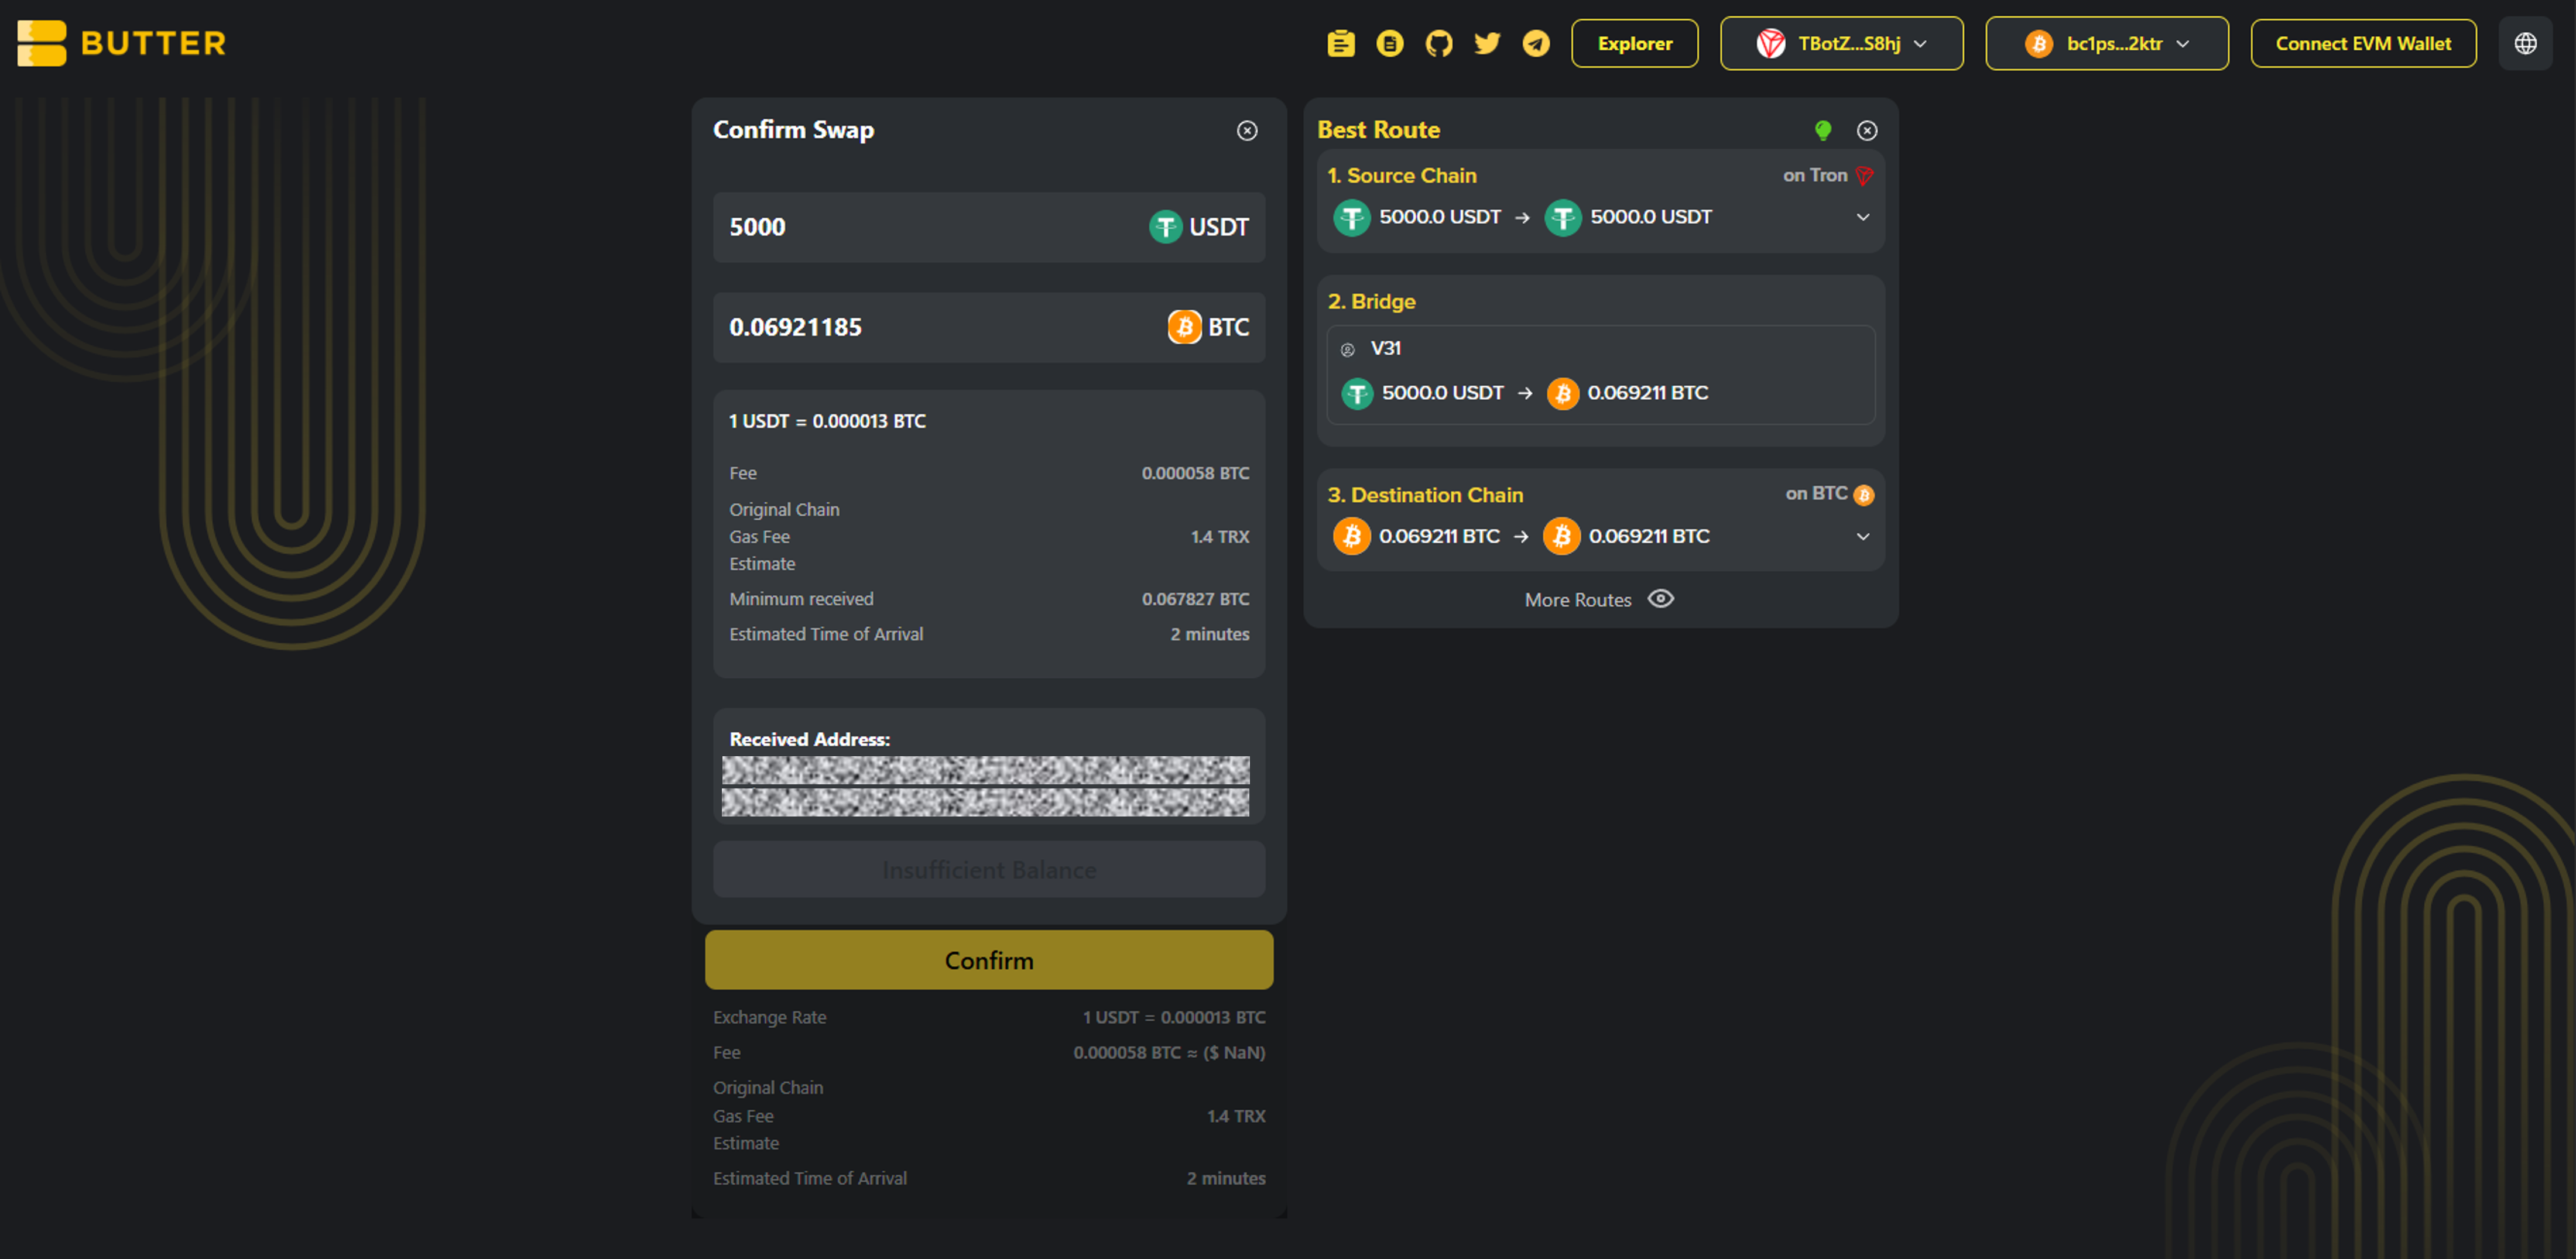The height and width of the screenshot is (1259, 2576).
Task: Click the Tron chain icon in Source Chain
Action: (x=1864, y=175)
